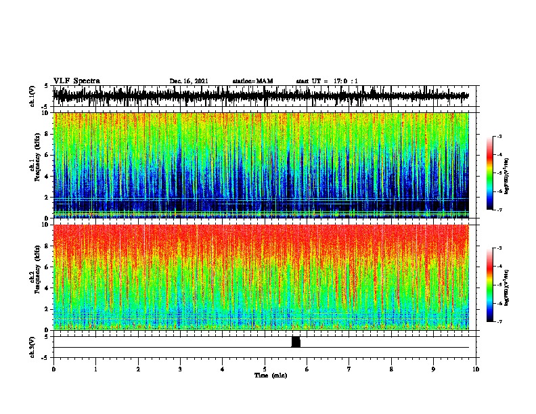Screen dimensions: 536x414
Task: Click the "ch.1(V)" waveform axis label
Action: point(32,96)
